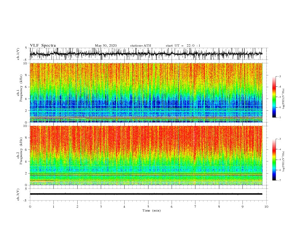
Task: Click the 'start UT = 22:0 :1' text
Action: [x=183, y=45]
